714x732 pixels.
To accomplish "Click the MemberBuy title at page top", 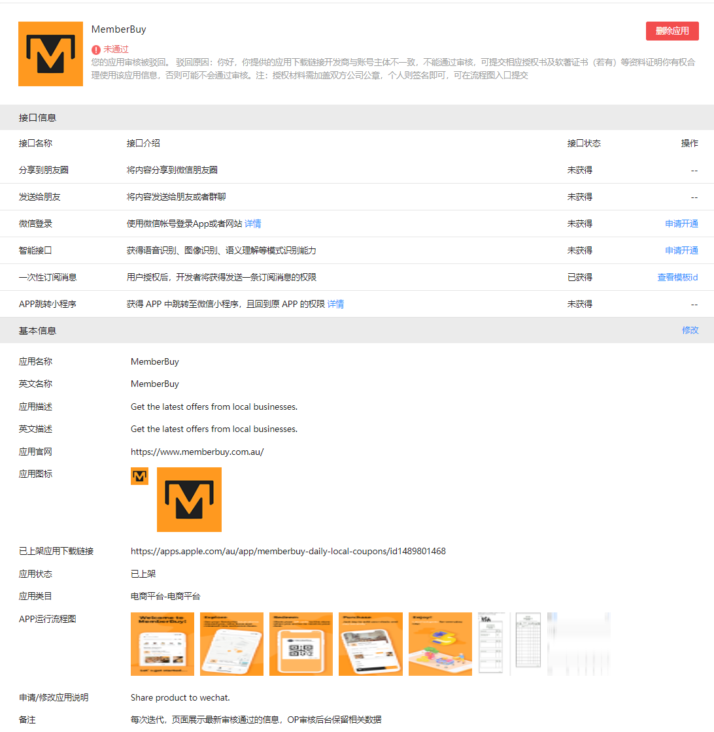I will point(118,29).
